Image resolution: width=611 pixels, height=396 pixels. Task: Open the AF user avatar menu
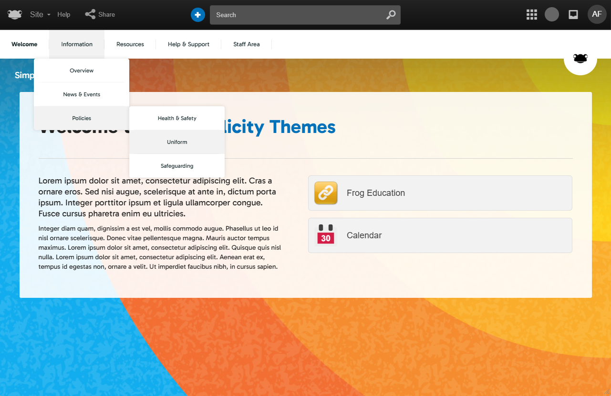(597, 14)
